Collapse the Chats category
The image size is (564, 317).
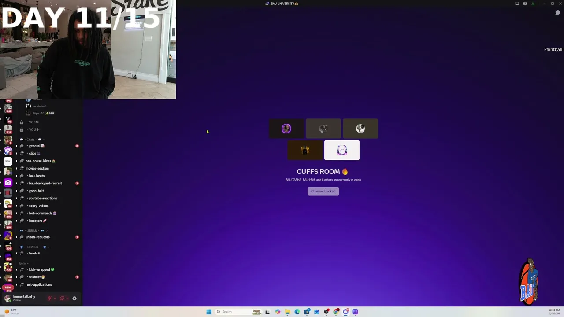(x=32, y=140)
